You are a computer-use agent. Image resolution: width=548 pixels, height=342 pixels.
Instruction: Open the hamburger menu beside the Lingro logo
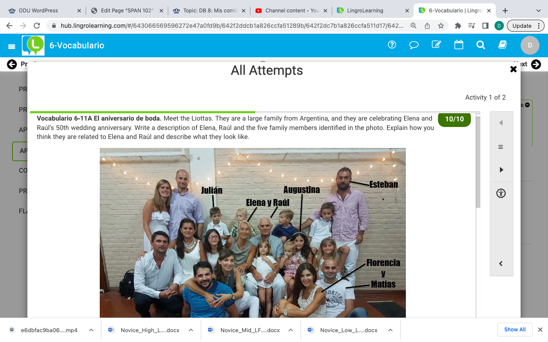[x=12, y=46]
